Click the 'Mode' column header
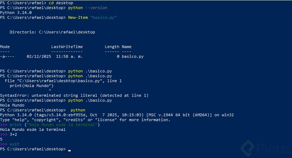292x158 pixels. [5, 47]
